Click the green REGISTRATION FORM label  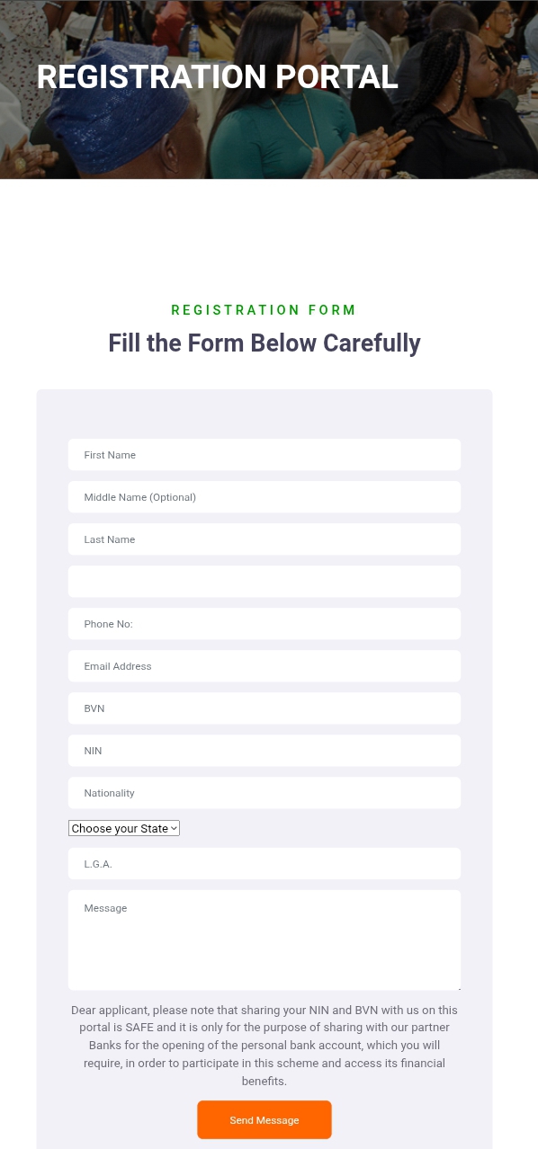pyautogui.click(x=265, y=310)
